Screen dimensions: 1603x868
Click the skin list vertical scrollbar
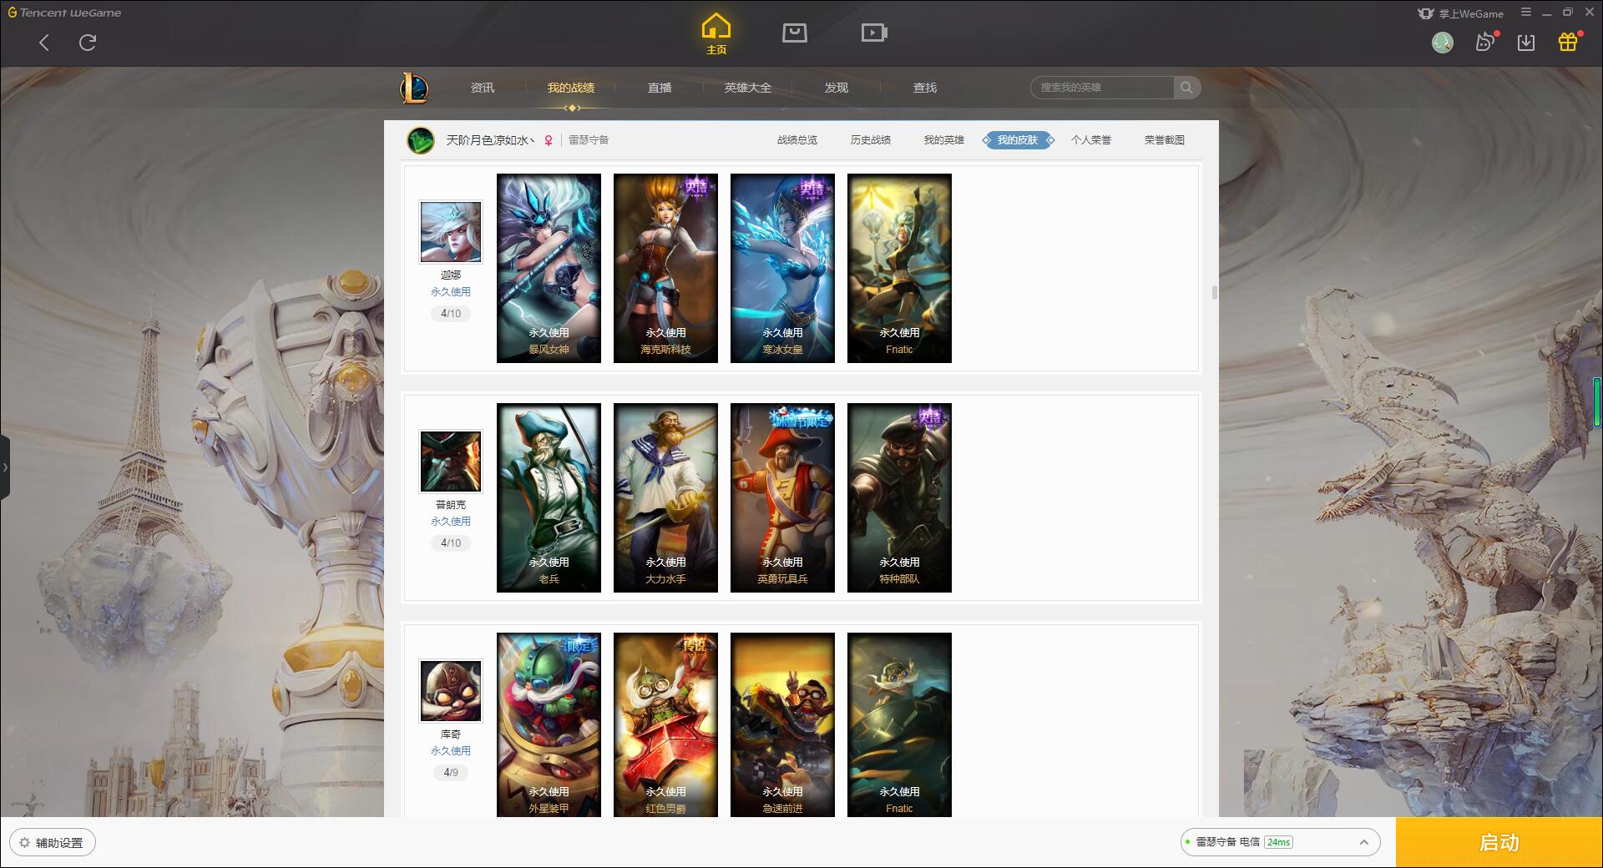point(1214,292)
